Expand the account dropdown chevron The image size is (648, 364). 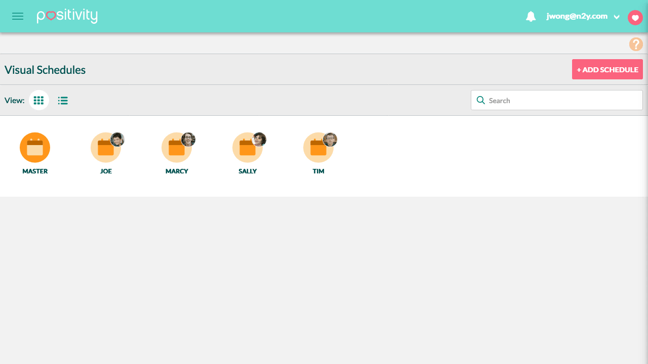[x=617, y=17]
